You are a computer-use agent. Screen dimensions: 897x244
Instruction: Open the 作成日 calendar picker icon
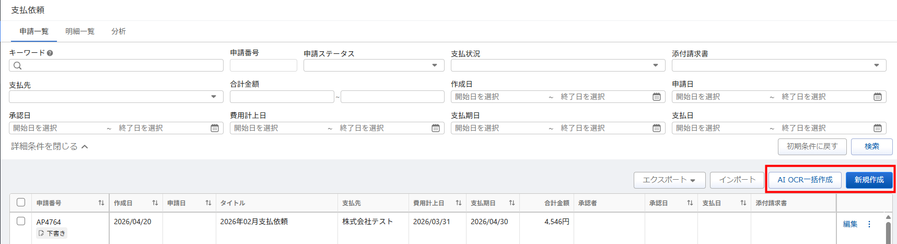pos(656,97)
